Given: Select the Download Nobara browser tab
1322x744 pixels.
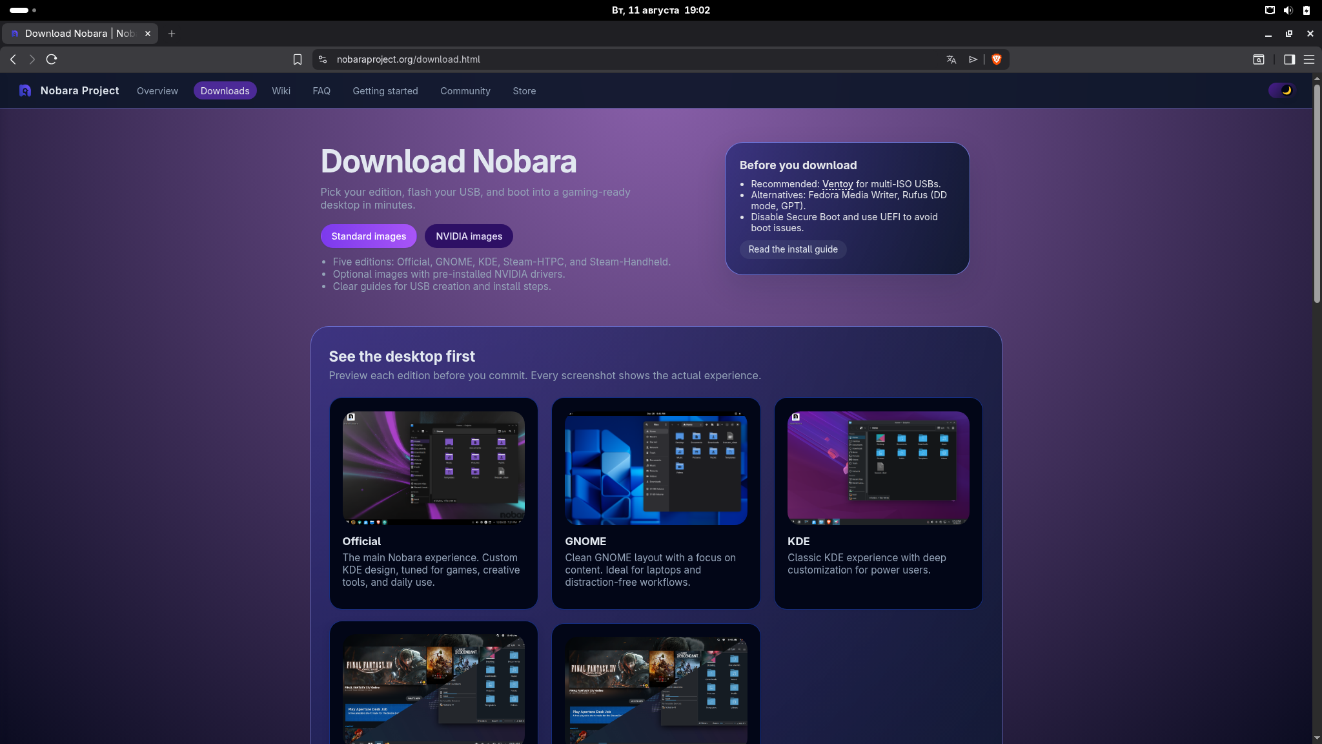Looking at the screenshot, I should (x=80, y=34).
